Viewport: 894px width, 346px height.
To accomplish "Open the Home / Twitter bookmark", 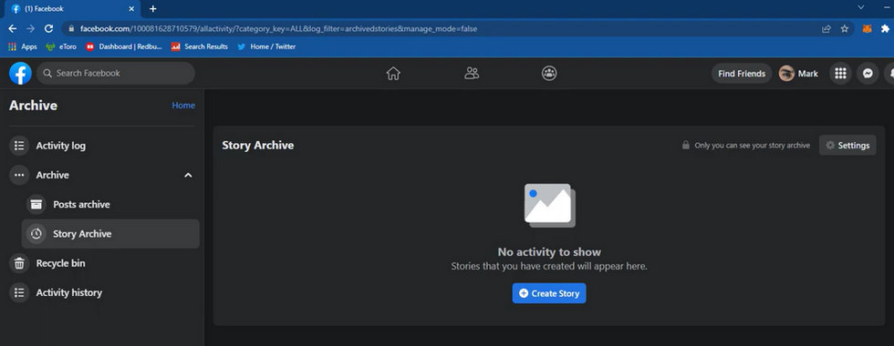I will [266, 46].
